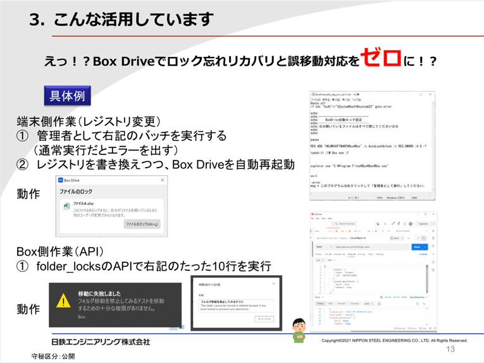Click Save button in Postman request header
The image size is (484, 363).
(395, 238)
